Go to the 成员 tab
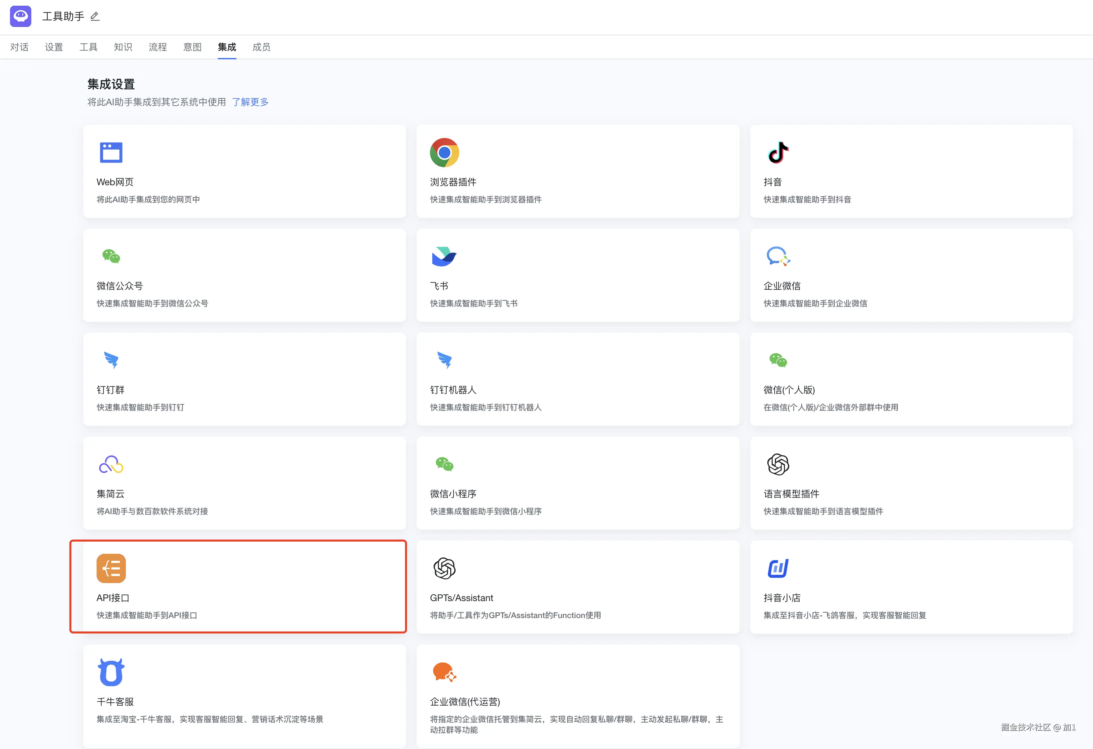 (x=261, y=47)
